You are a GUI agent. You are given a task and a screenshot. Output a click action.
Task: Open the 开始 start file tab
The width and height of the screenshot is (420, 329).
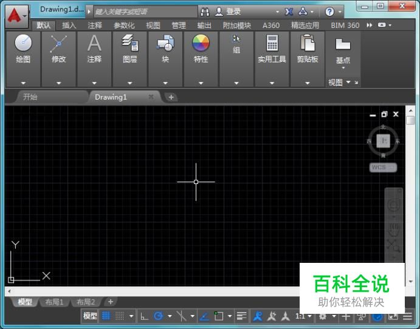[x=51, y=97]
